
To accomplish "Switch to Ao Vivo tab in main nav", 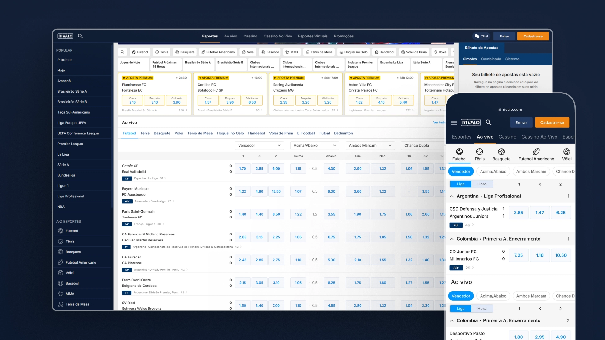I will click(231, 36).
